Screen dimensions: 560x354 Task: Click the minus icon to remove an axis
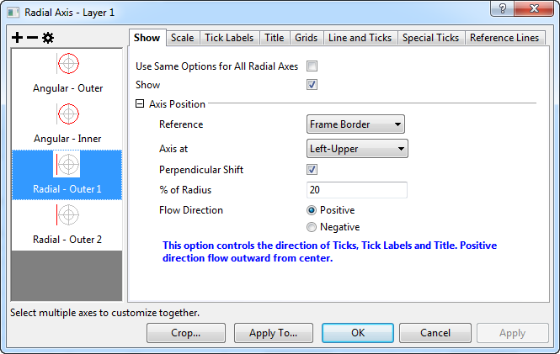point(32,38)
